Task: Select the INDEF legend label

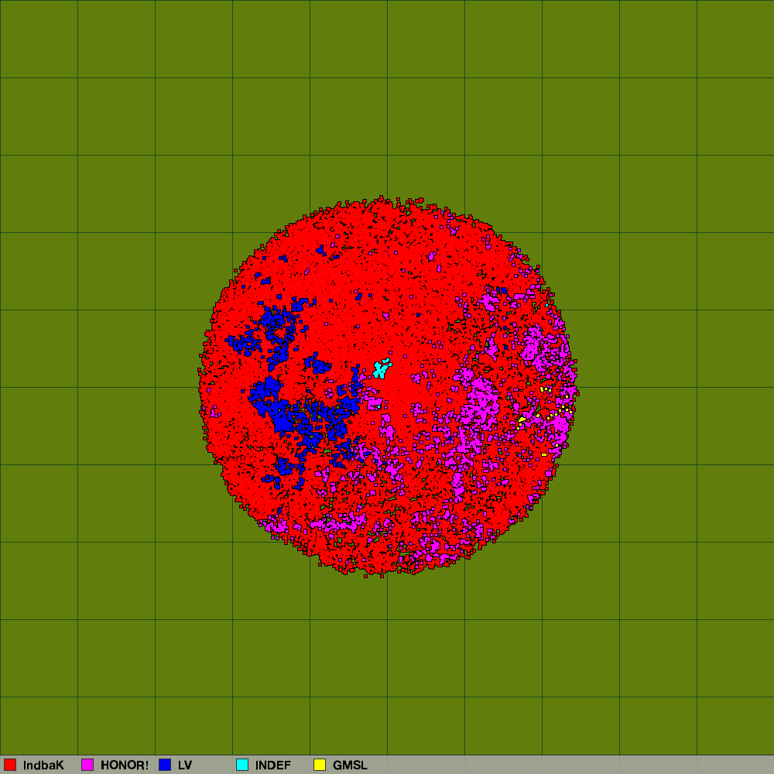Action: point(273,765)
